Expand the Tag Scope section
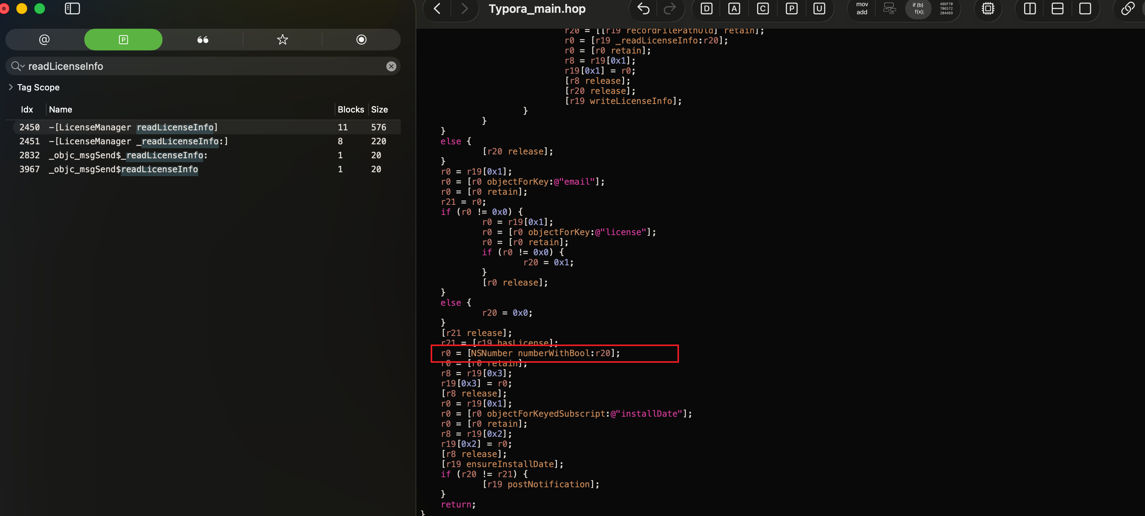 coord(10,87)
